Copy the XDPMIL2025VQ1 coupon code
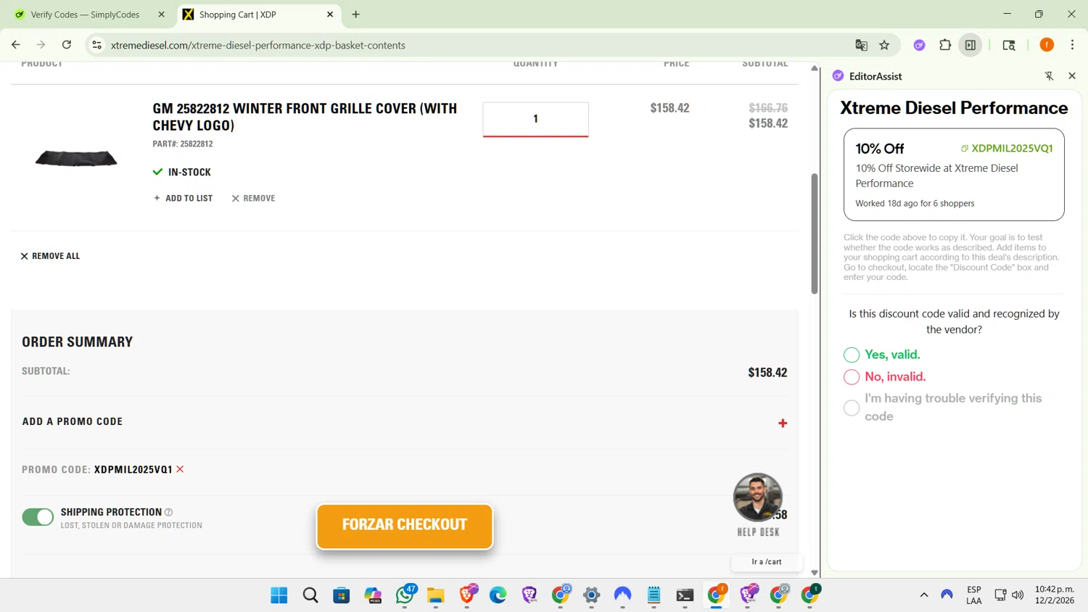 pyautogui.click(x=1007, y=148)
